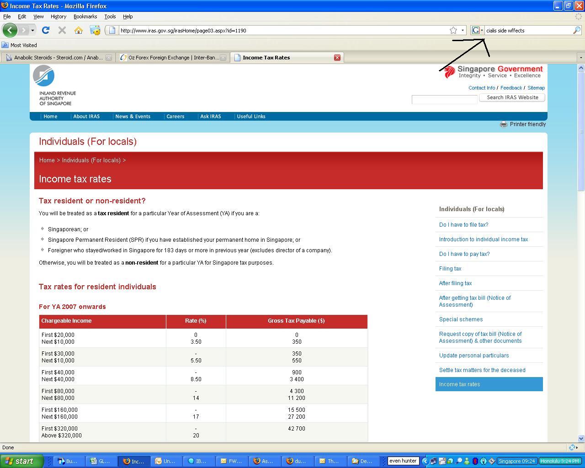Open the Bookmarks menu
The height and width of the screenshot is (468, 585).
tap(85, 16)
